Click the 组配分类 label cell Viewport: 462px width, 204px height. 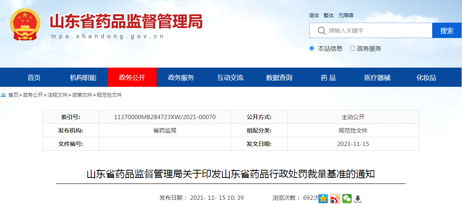point(259,130)
